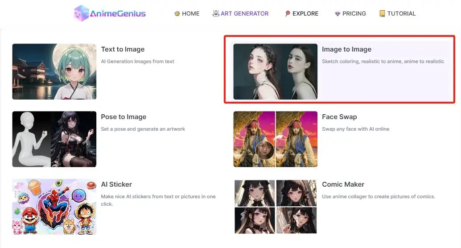Click the Face Swap pirate thumbnail
Screen dimensions: 461x248
[276, 139]
